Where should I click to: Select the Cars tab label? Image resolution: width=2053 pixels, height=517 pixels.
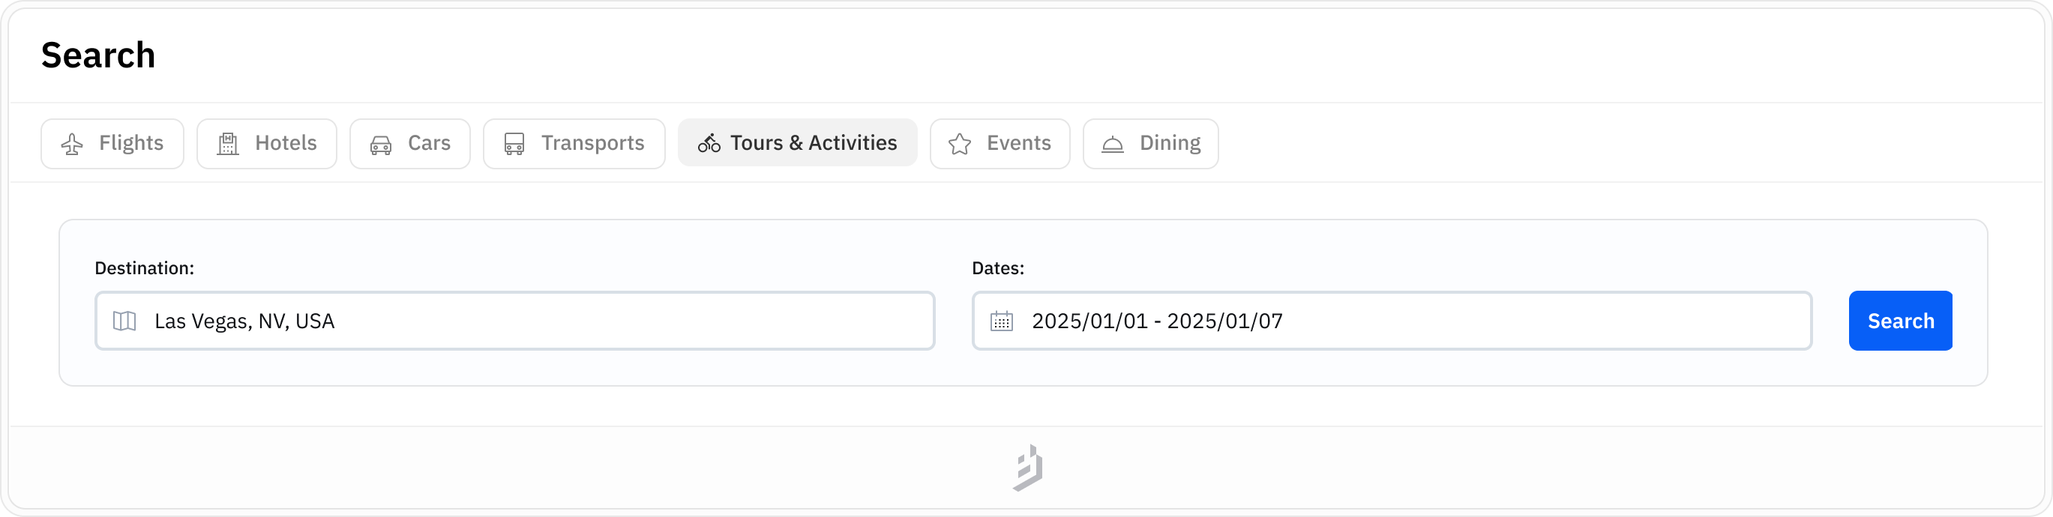click(429, 143)
